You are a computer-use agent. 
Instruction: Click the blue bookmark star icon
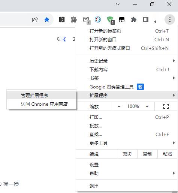[x=47, y=20]
